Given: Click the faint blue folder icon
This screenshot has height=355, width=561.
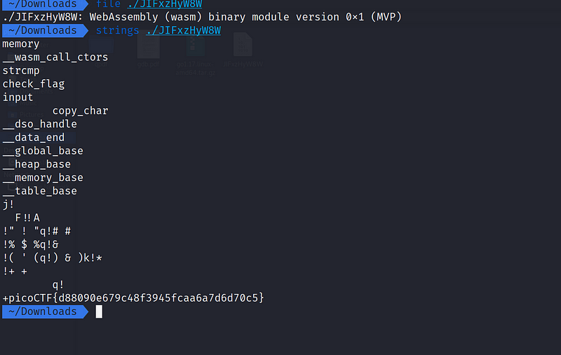Looking at the screenshot, I should tap(101, 46).
